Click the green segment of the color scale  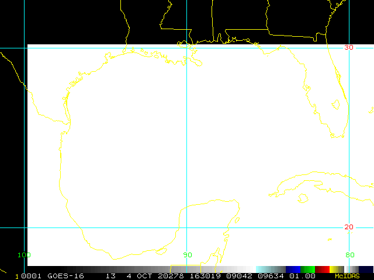(307, 269)
